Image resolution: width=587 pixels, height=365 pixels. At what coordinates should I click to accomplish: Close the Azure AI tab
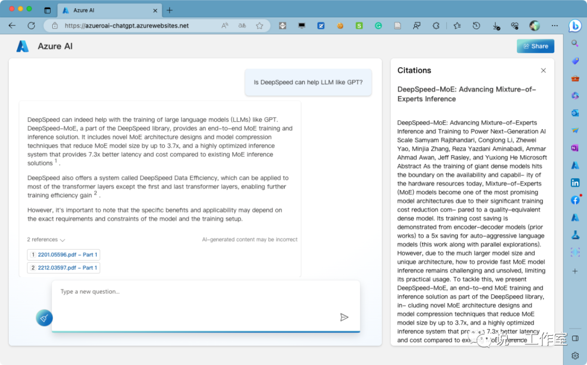pyautogui.click(x=155, y=11)
